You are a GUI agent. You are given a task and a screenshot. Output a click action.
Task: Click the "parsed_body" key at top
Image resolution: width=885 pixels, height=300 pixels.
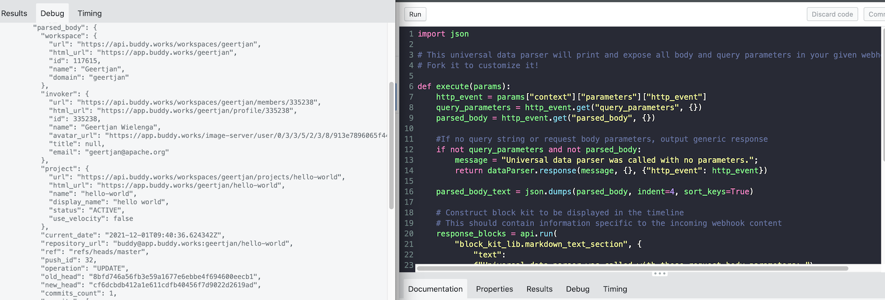[65, 28]
